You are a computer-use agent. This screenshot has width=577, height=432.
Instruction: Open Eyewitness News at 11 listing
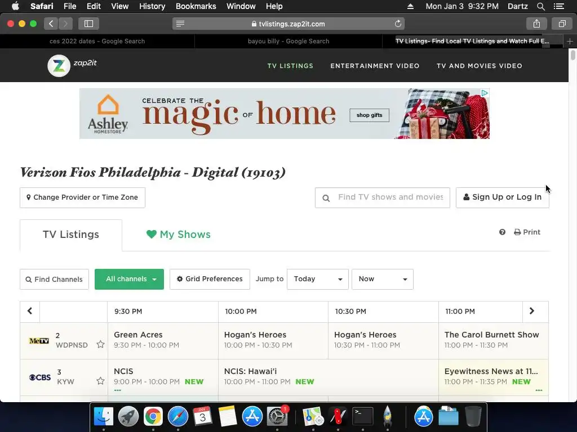coord(493,377)
